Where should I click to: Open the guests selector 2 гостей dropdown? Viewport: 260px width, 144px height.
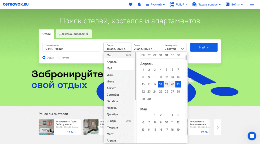point(174,47)
